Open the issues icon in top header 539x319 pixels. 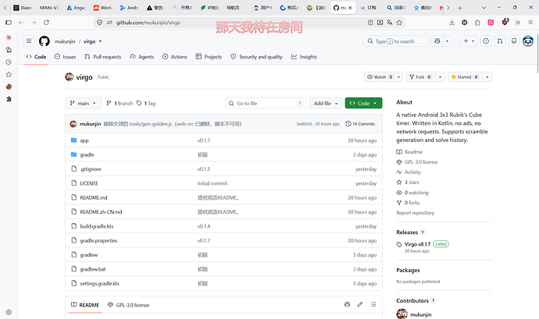coord(486,41)
